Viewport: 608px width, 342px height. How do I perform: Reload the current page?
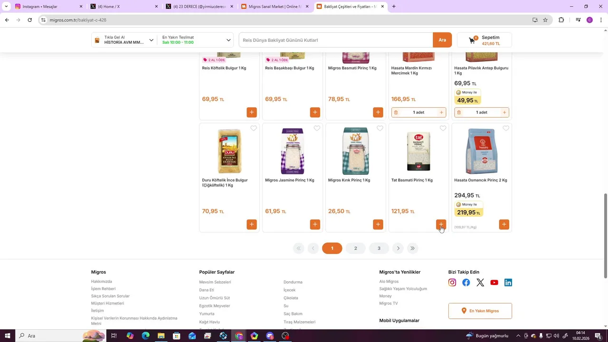[29, 20]
